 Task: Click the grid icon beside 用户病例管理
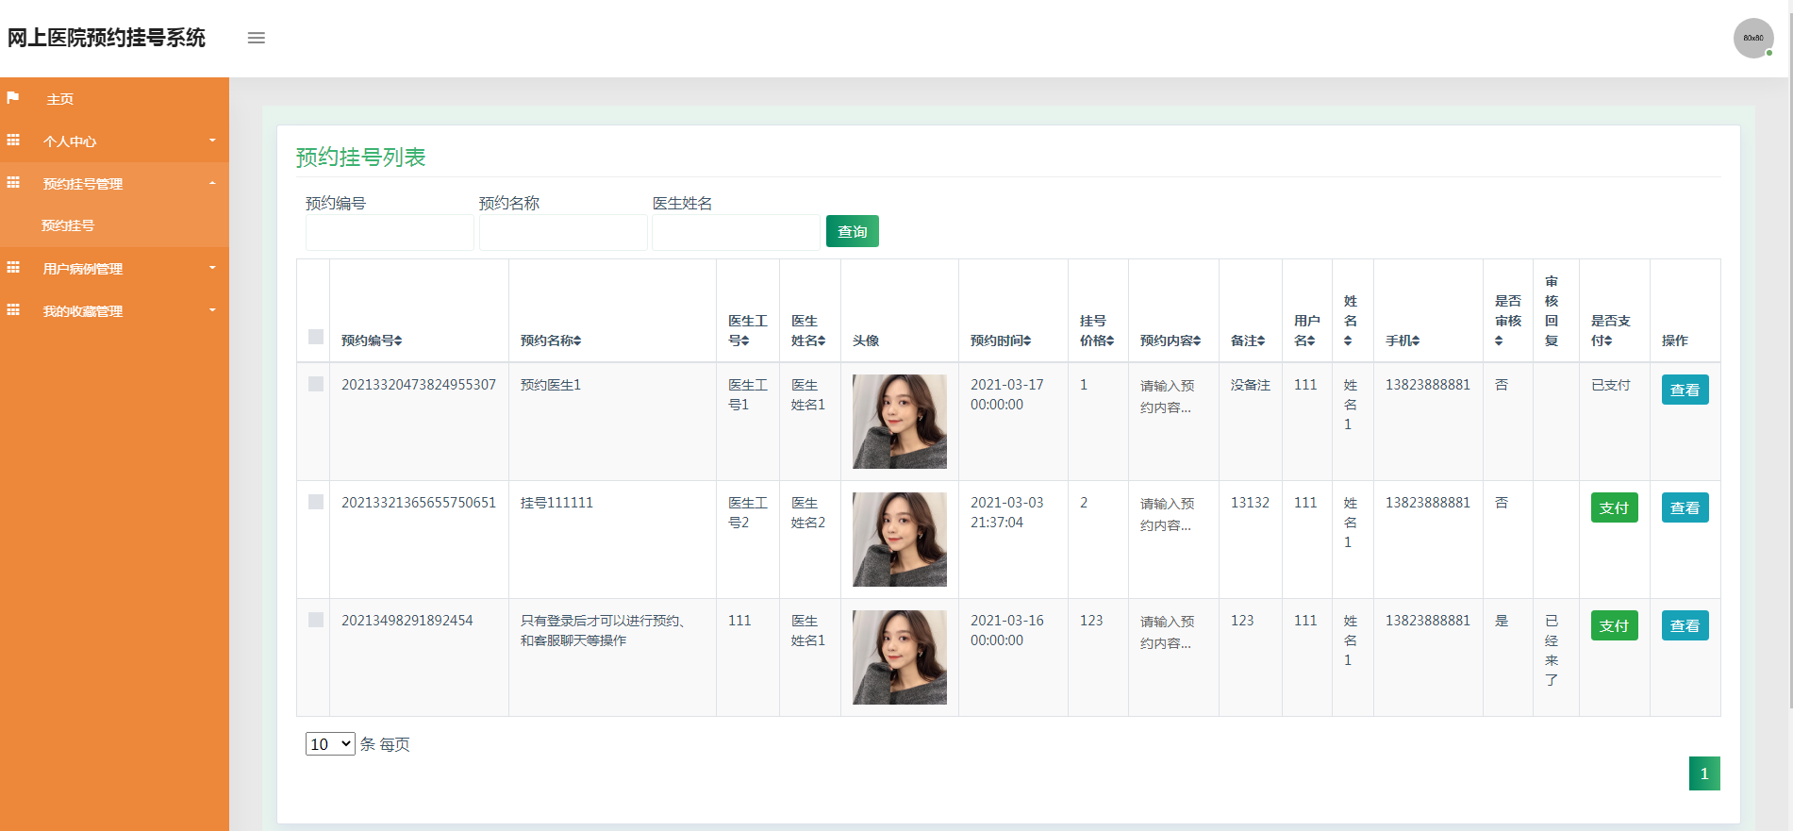pyautogui.click(x=13, y=268)
